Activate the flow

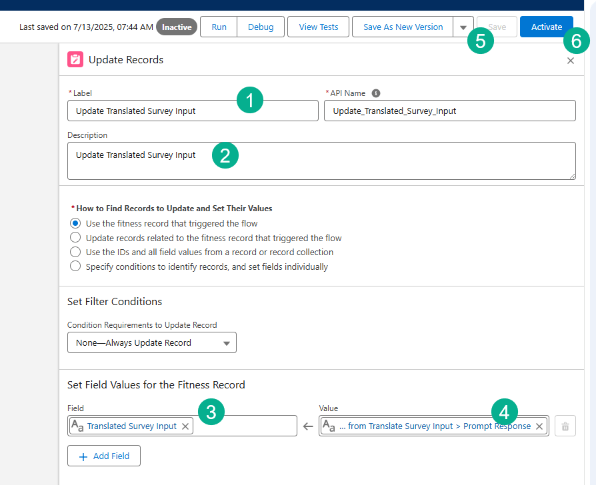(546, 27)
